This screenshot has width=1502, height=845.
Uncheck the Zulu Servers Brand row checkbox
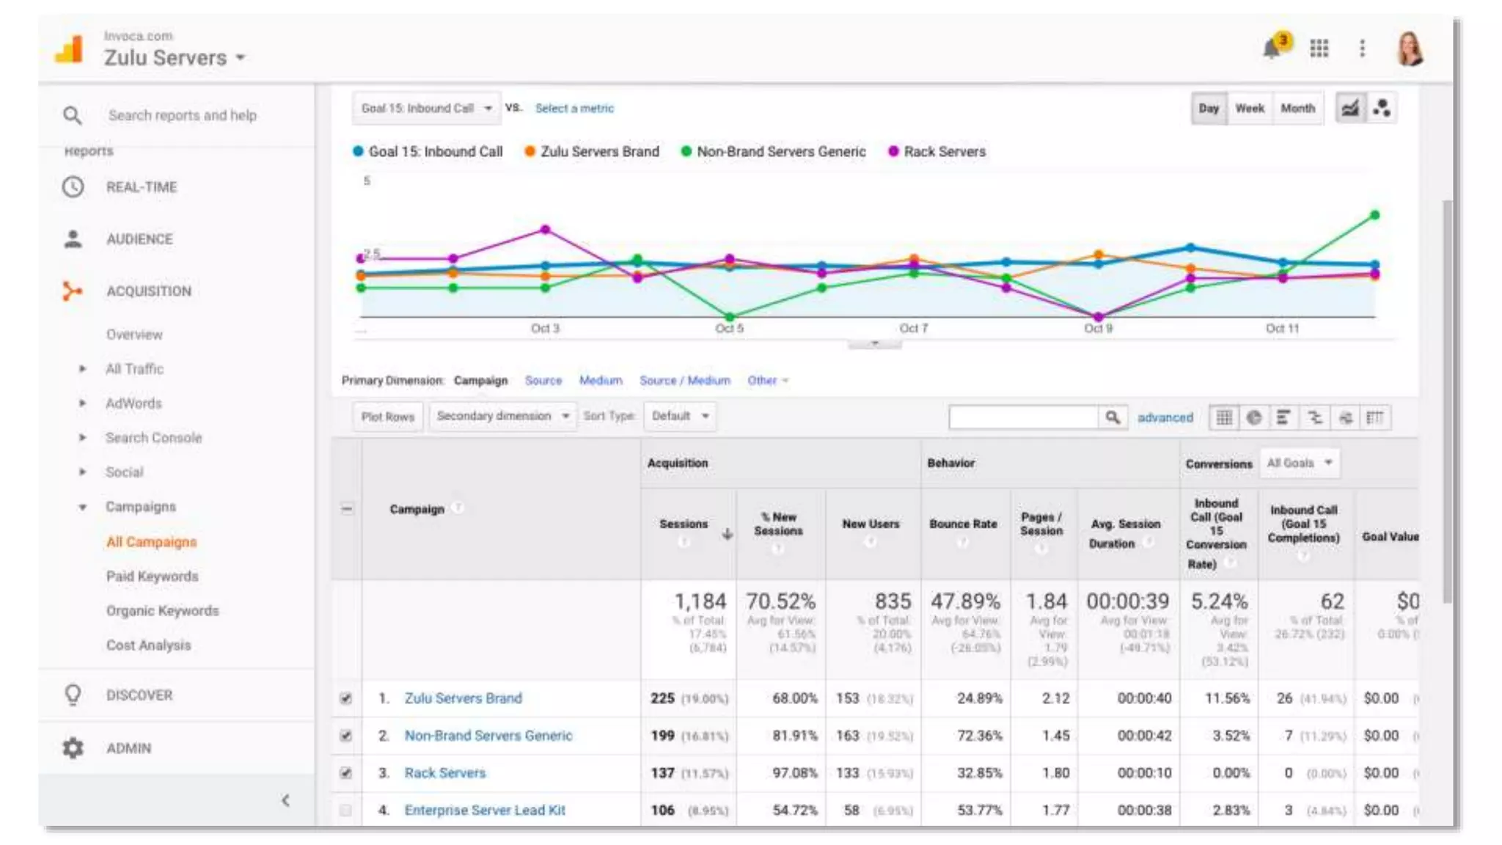point(346,698)
